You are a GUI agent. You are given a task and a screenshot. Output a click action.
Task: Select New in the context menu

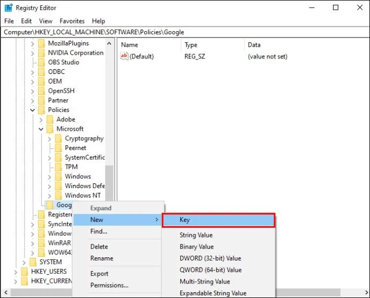coord(117,220)
